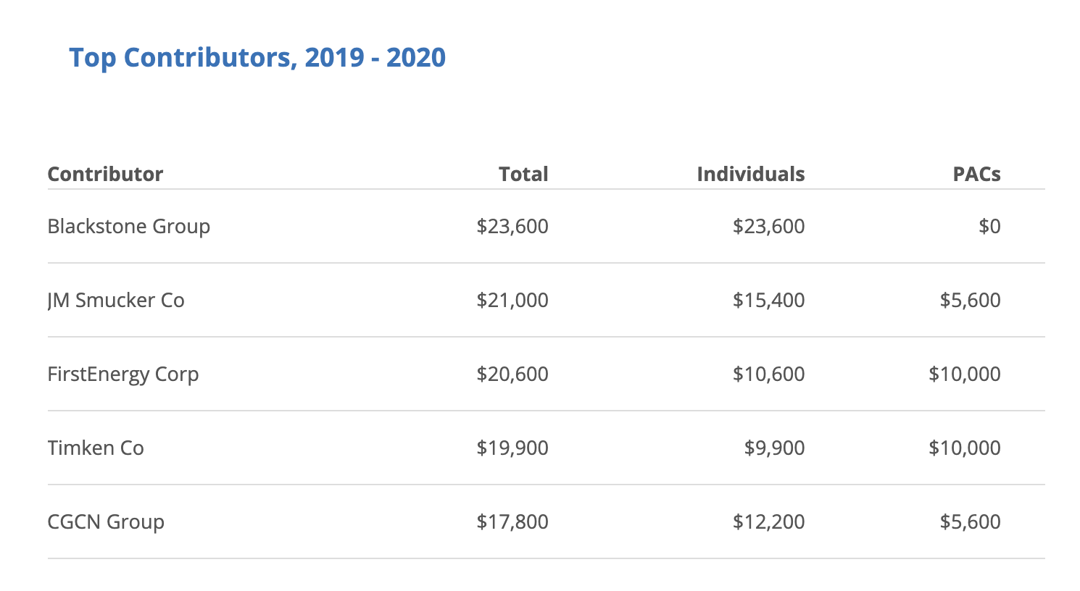The image size is (1080, 591).
Task: Select the Timken Co contributor name
Action: (x=96, y=448)
